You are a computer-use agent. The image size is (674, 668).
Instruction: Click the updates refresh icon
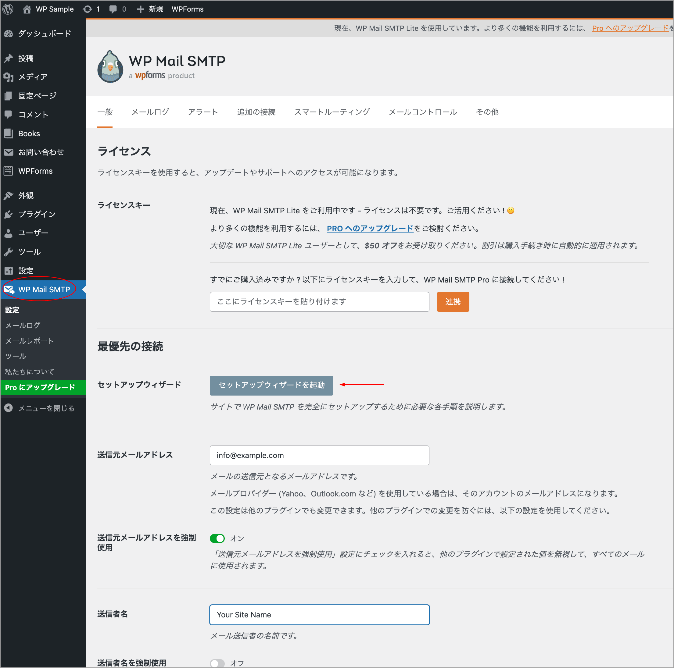(x=87, y=9)
